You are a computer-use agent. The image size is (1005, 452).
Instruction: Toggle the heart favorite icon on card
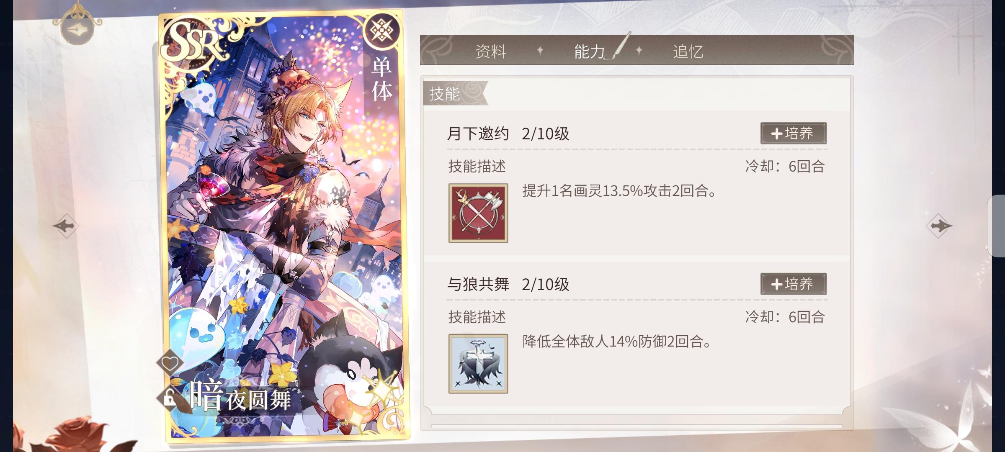(x=170, y=363)
